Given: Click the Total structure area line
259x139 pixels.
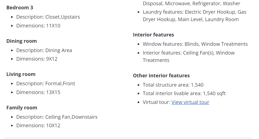Looking at the screenshot, I should pos(173,85).
